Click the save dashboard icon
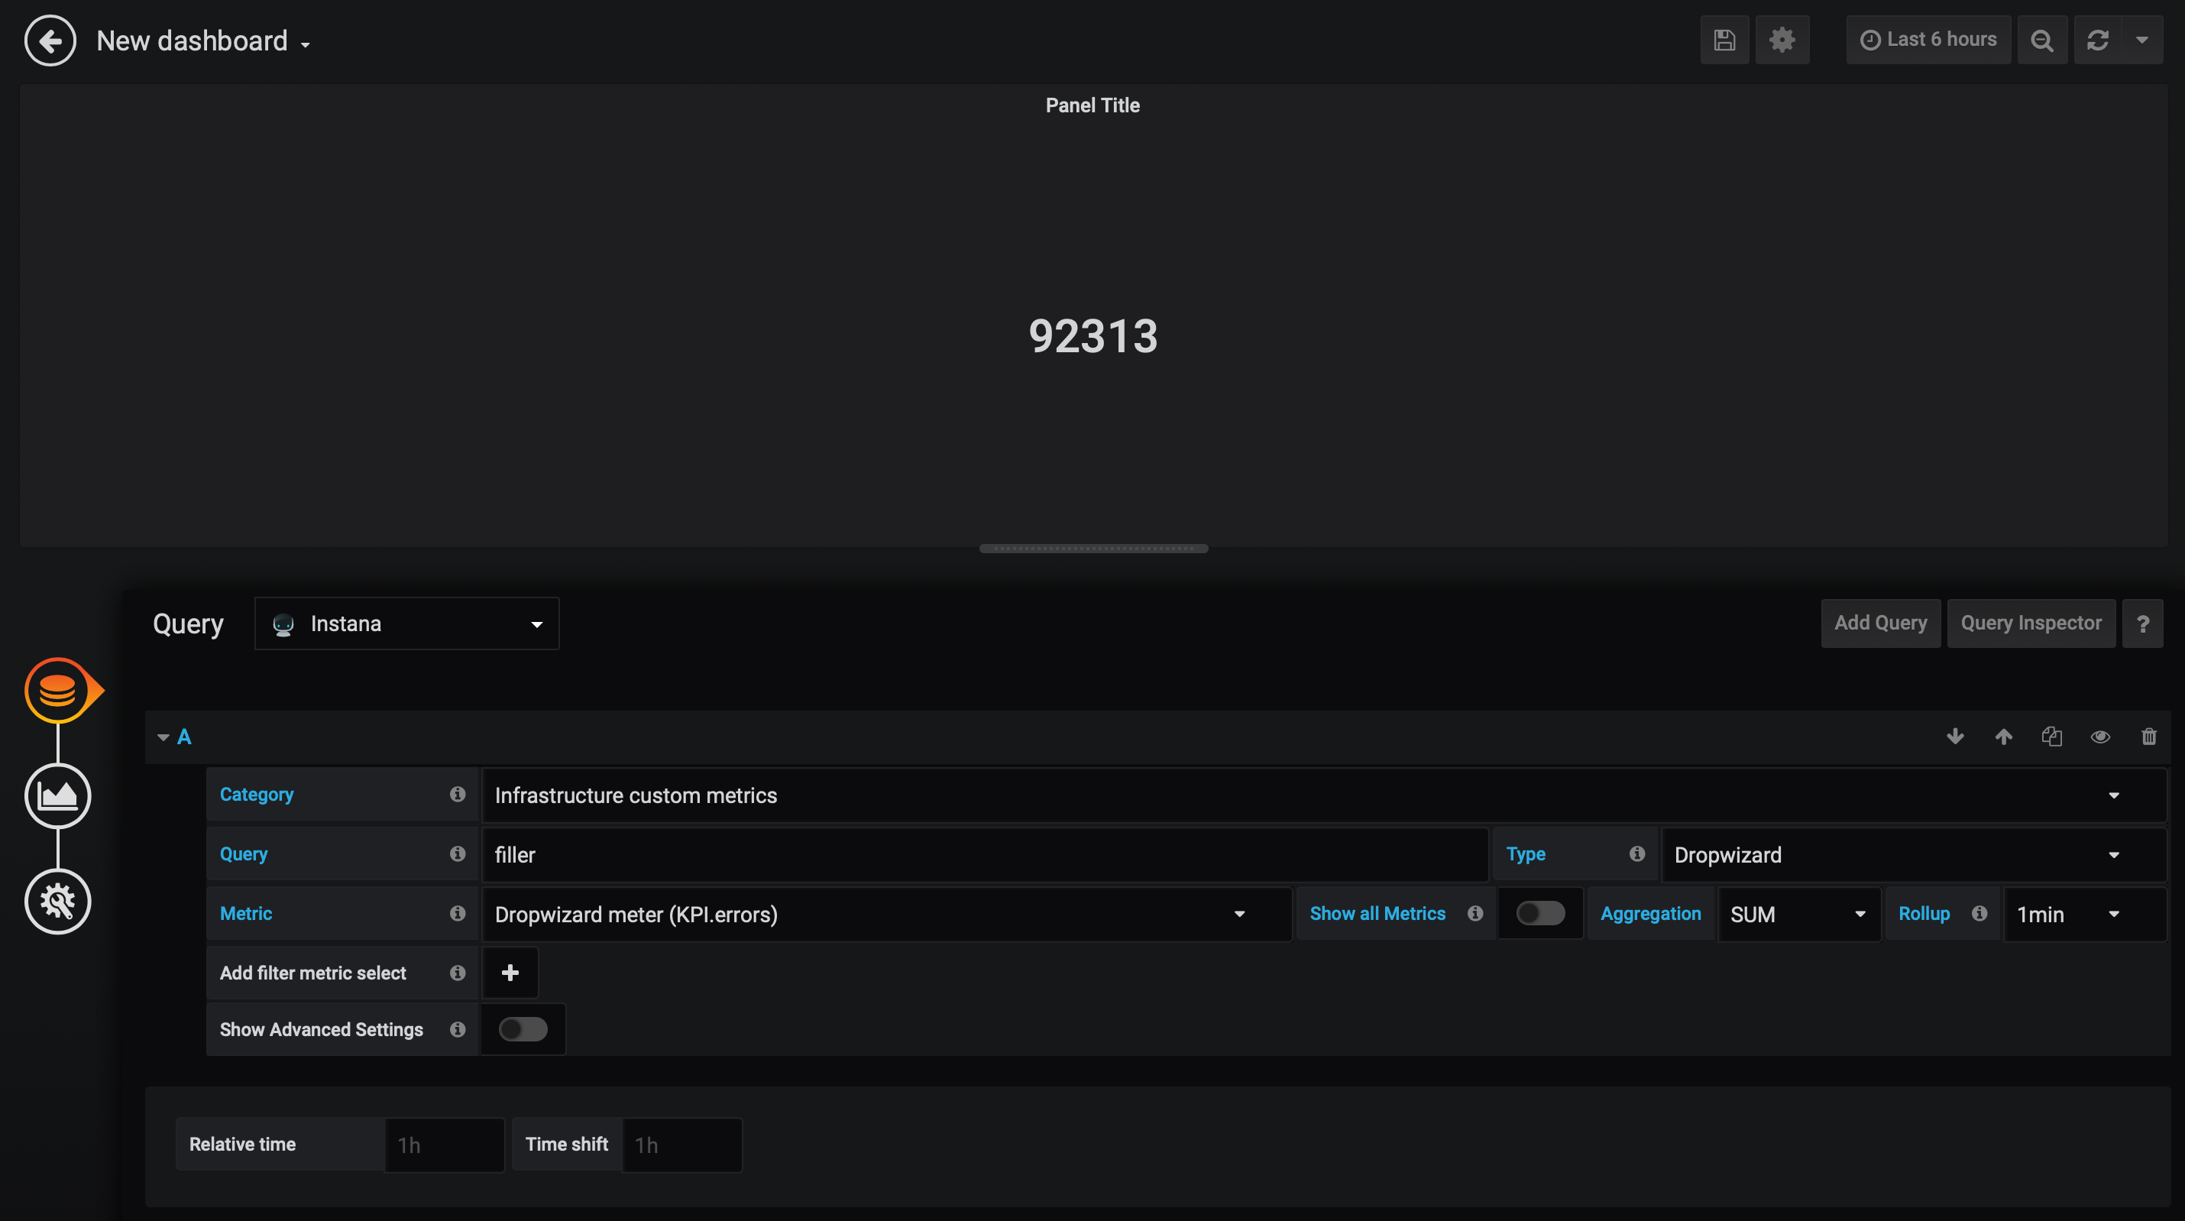Image resolution: width=2185 pixels, height=1221 pixels. (1724, 40)
